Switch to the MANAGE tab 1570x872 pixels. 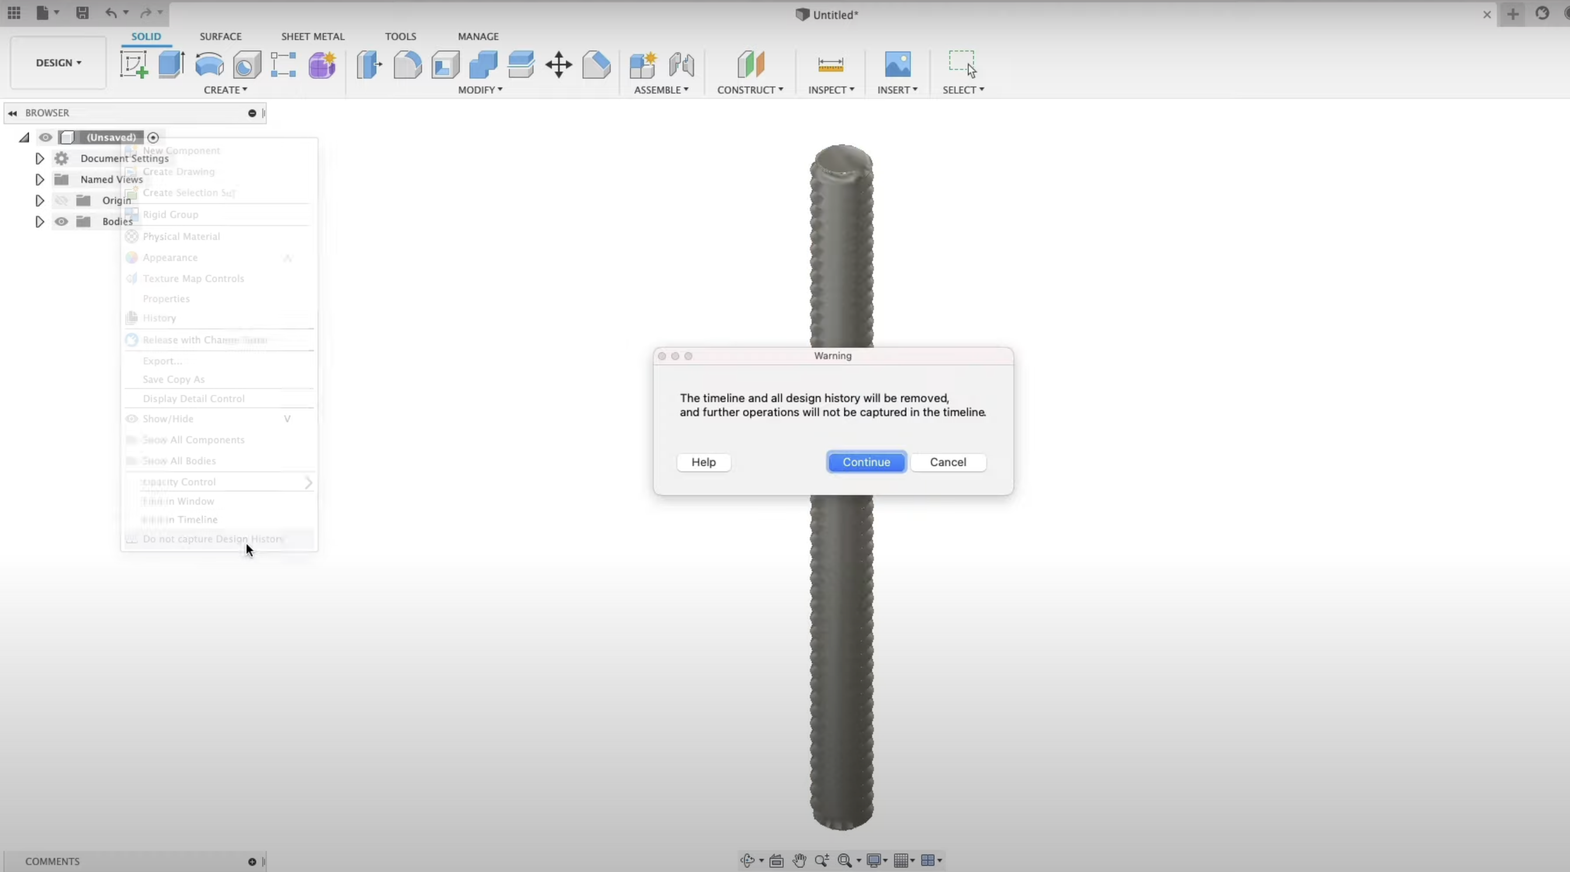pyautogui.click(x=478, y=37)
